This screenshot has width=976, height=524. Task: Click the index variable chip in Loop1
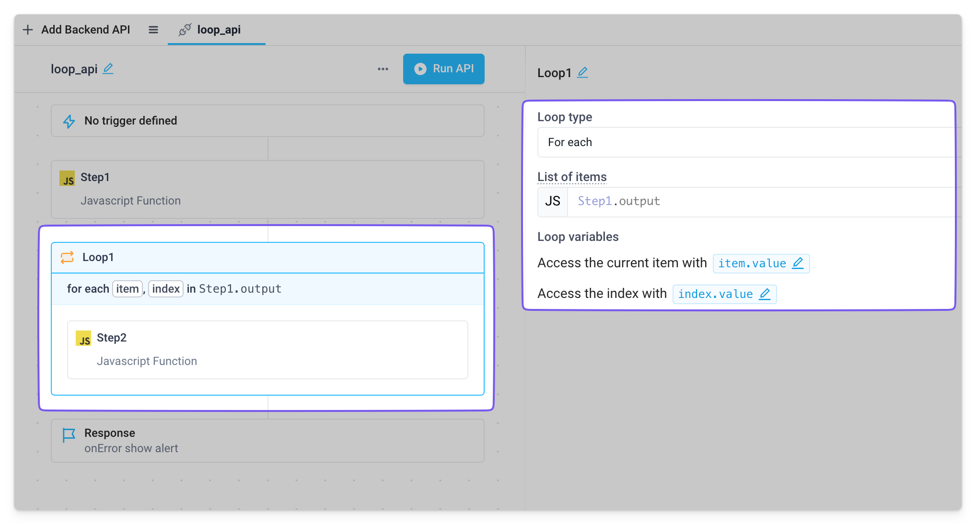[x=165, y=289]
